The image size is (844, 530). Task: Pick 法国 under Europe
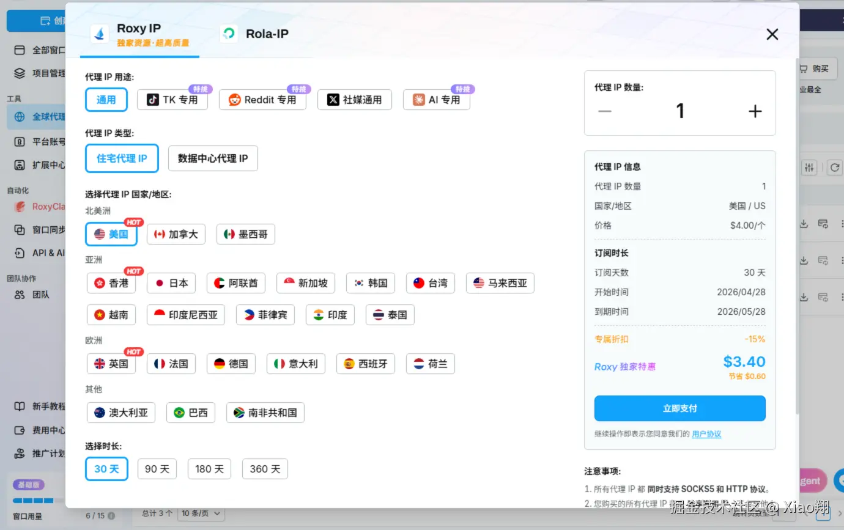point(171,364)
